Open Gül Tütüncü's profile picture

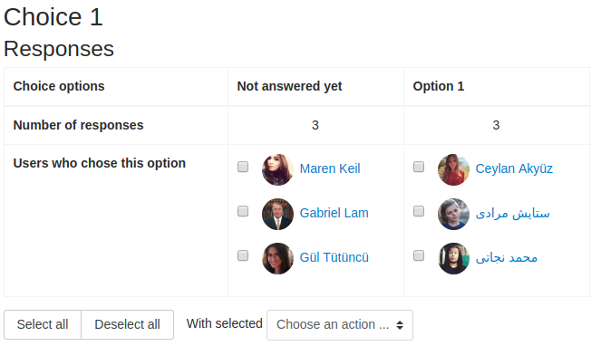click(277, 258)
